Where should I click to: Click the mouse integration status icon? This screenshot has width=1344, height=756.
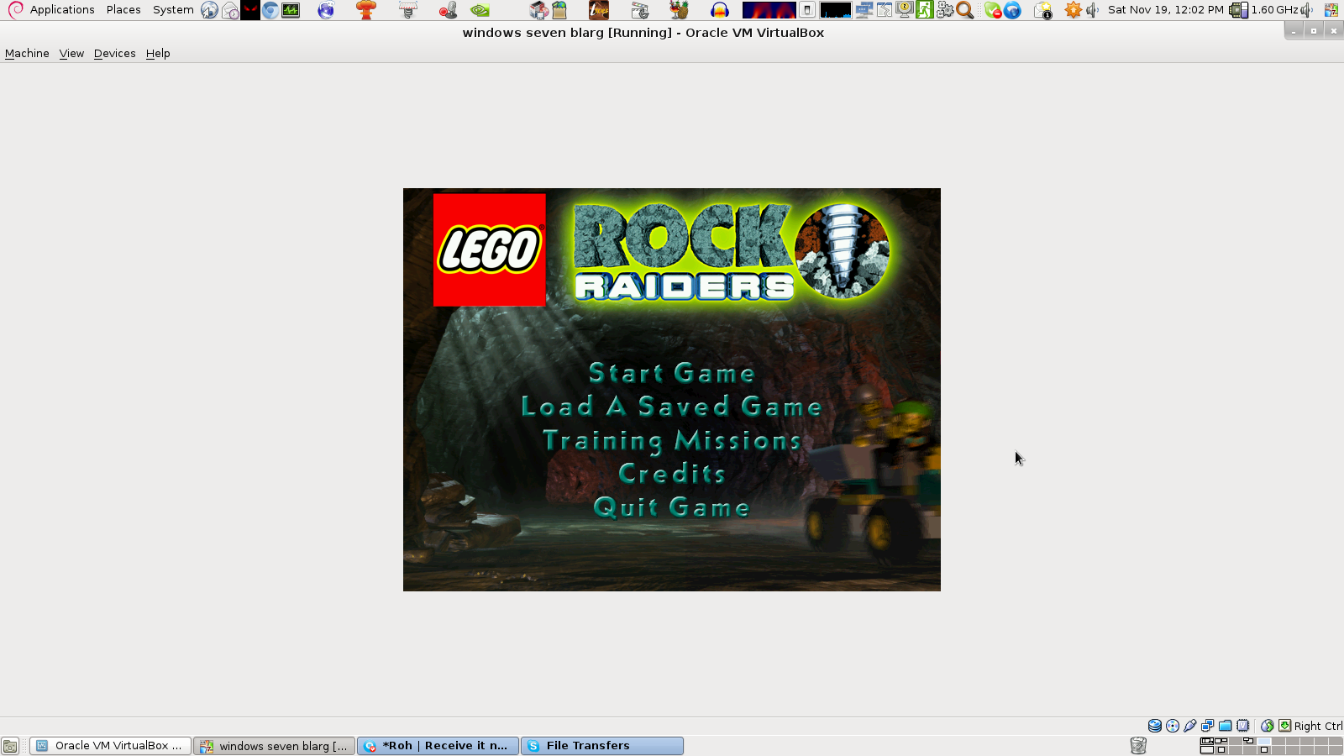tap(1268, 726)
